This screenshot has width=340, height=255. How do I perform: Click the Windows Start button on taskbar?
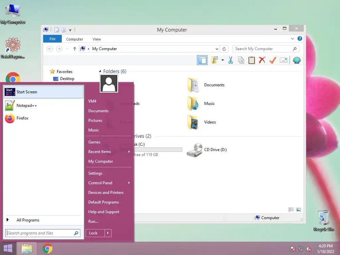pos(8,248)
